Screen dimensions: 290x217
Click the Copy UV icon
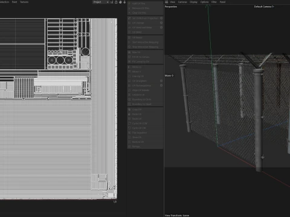[129, 110]
